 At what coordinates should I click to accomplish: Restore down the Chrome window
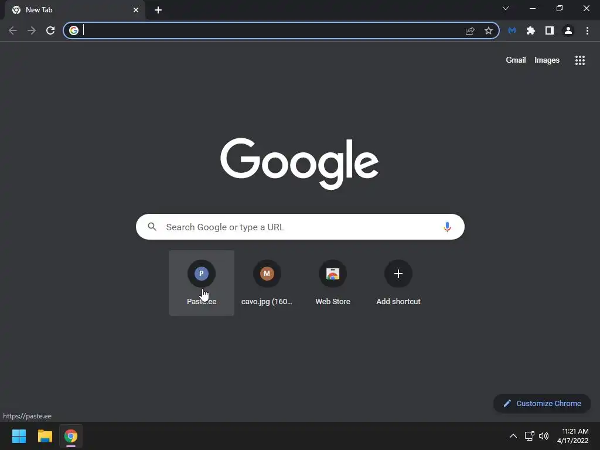point(560,8)
